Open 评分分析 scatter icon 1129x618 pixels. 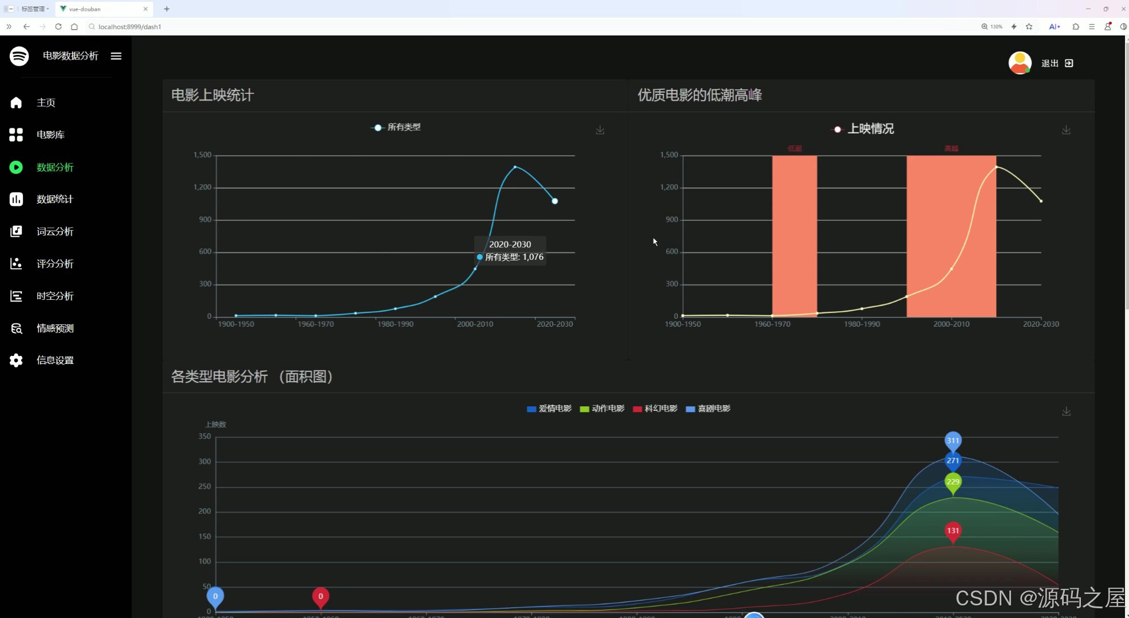click(16, 263)
